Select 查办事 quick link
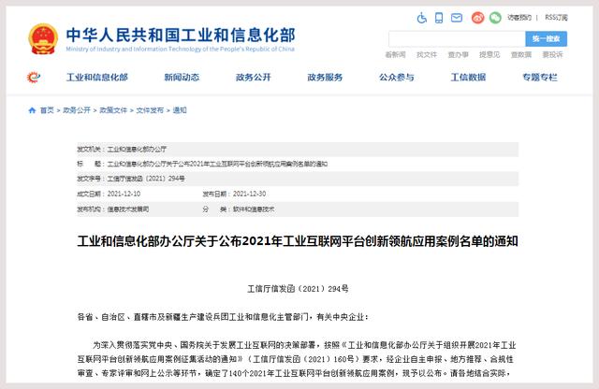This screenshot has height=389, width=599. pyautogui.click(x=458, y=55)
